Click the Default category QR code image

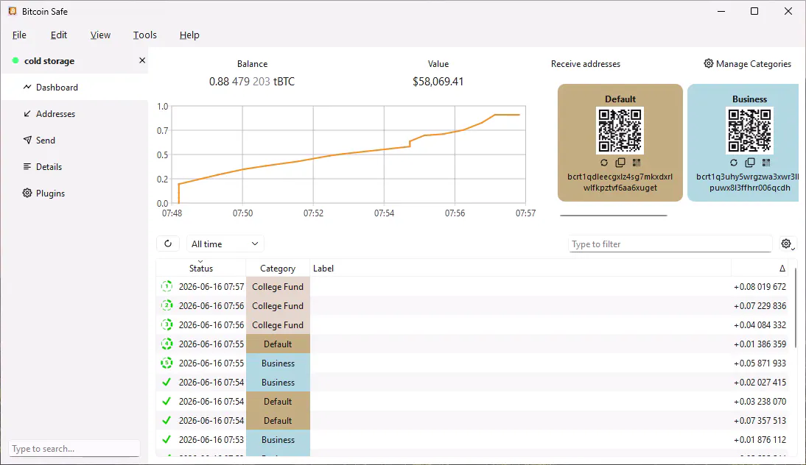tap(620, 130)
